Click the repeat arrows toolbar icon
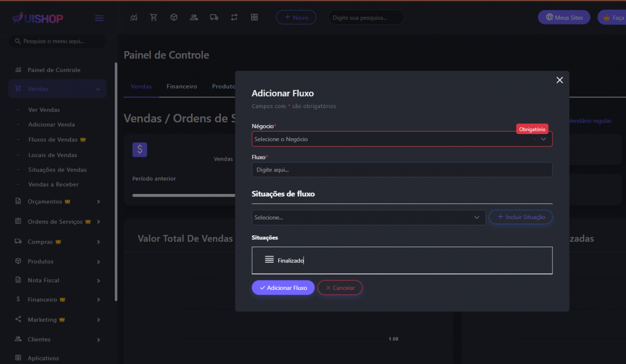The height and width of the screenshot is (364, 626). pos(234,17)
